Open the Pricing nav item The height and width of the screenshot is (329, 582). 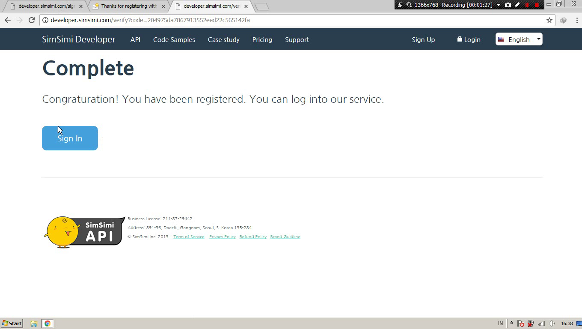pyautogui.click(x=262, y=39)
